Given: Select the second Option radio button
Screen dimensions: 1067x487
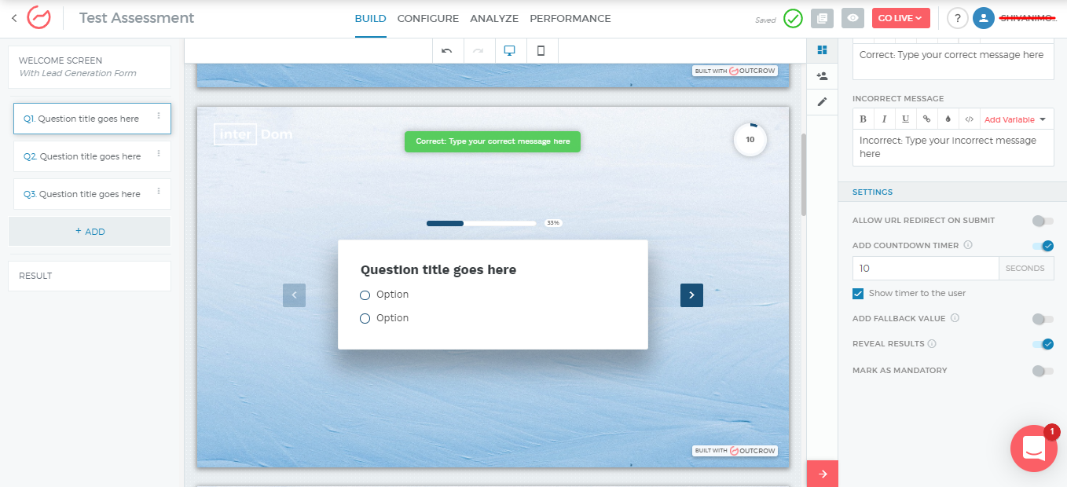Looking at the screenshot, I should pos(365,319).
